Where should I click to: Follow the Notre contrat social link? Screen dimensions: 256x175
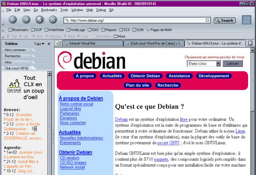[x=77, y=103]
